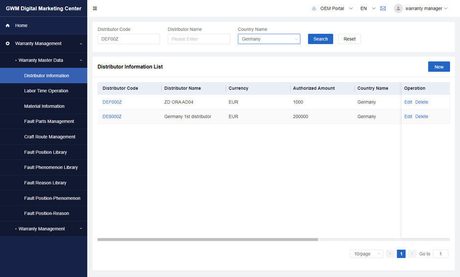Image resolution: width=460 pixels, height=277 pixels.
Task: Open distributor code DEF000Z link
Action: pos(112,102)
